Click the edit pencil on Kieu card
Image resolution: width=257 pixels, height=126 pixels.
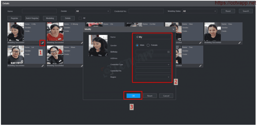pos(239,43)
